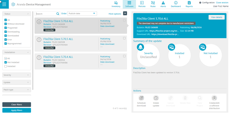Click the search magnifier icon
The image size is (230, 114).
coord(58,14)
